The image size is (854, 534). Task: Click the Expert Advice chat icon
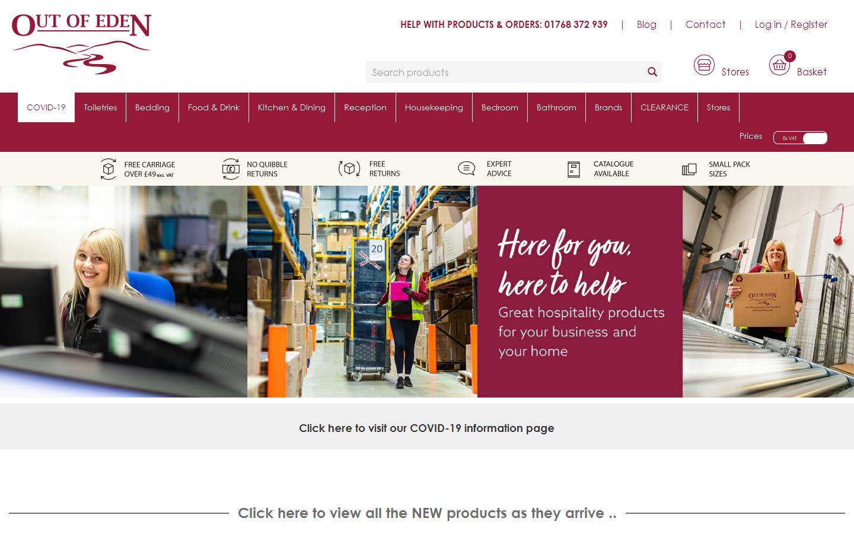tap(467, 169)
